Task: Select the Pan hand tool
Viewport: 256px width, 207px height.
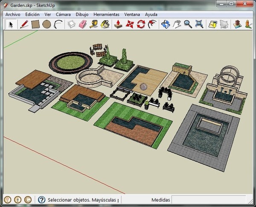Action: click(x=177, y=24)
